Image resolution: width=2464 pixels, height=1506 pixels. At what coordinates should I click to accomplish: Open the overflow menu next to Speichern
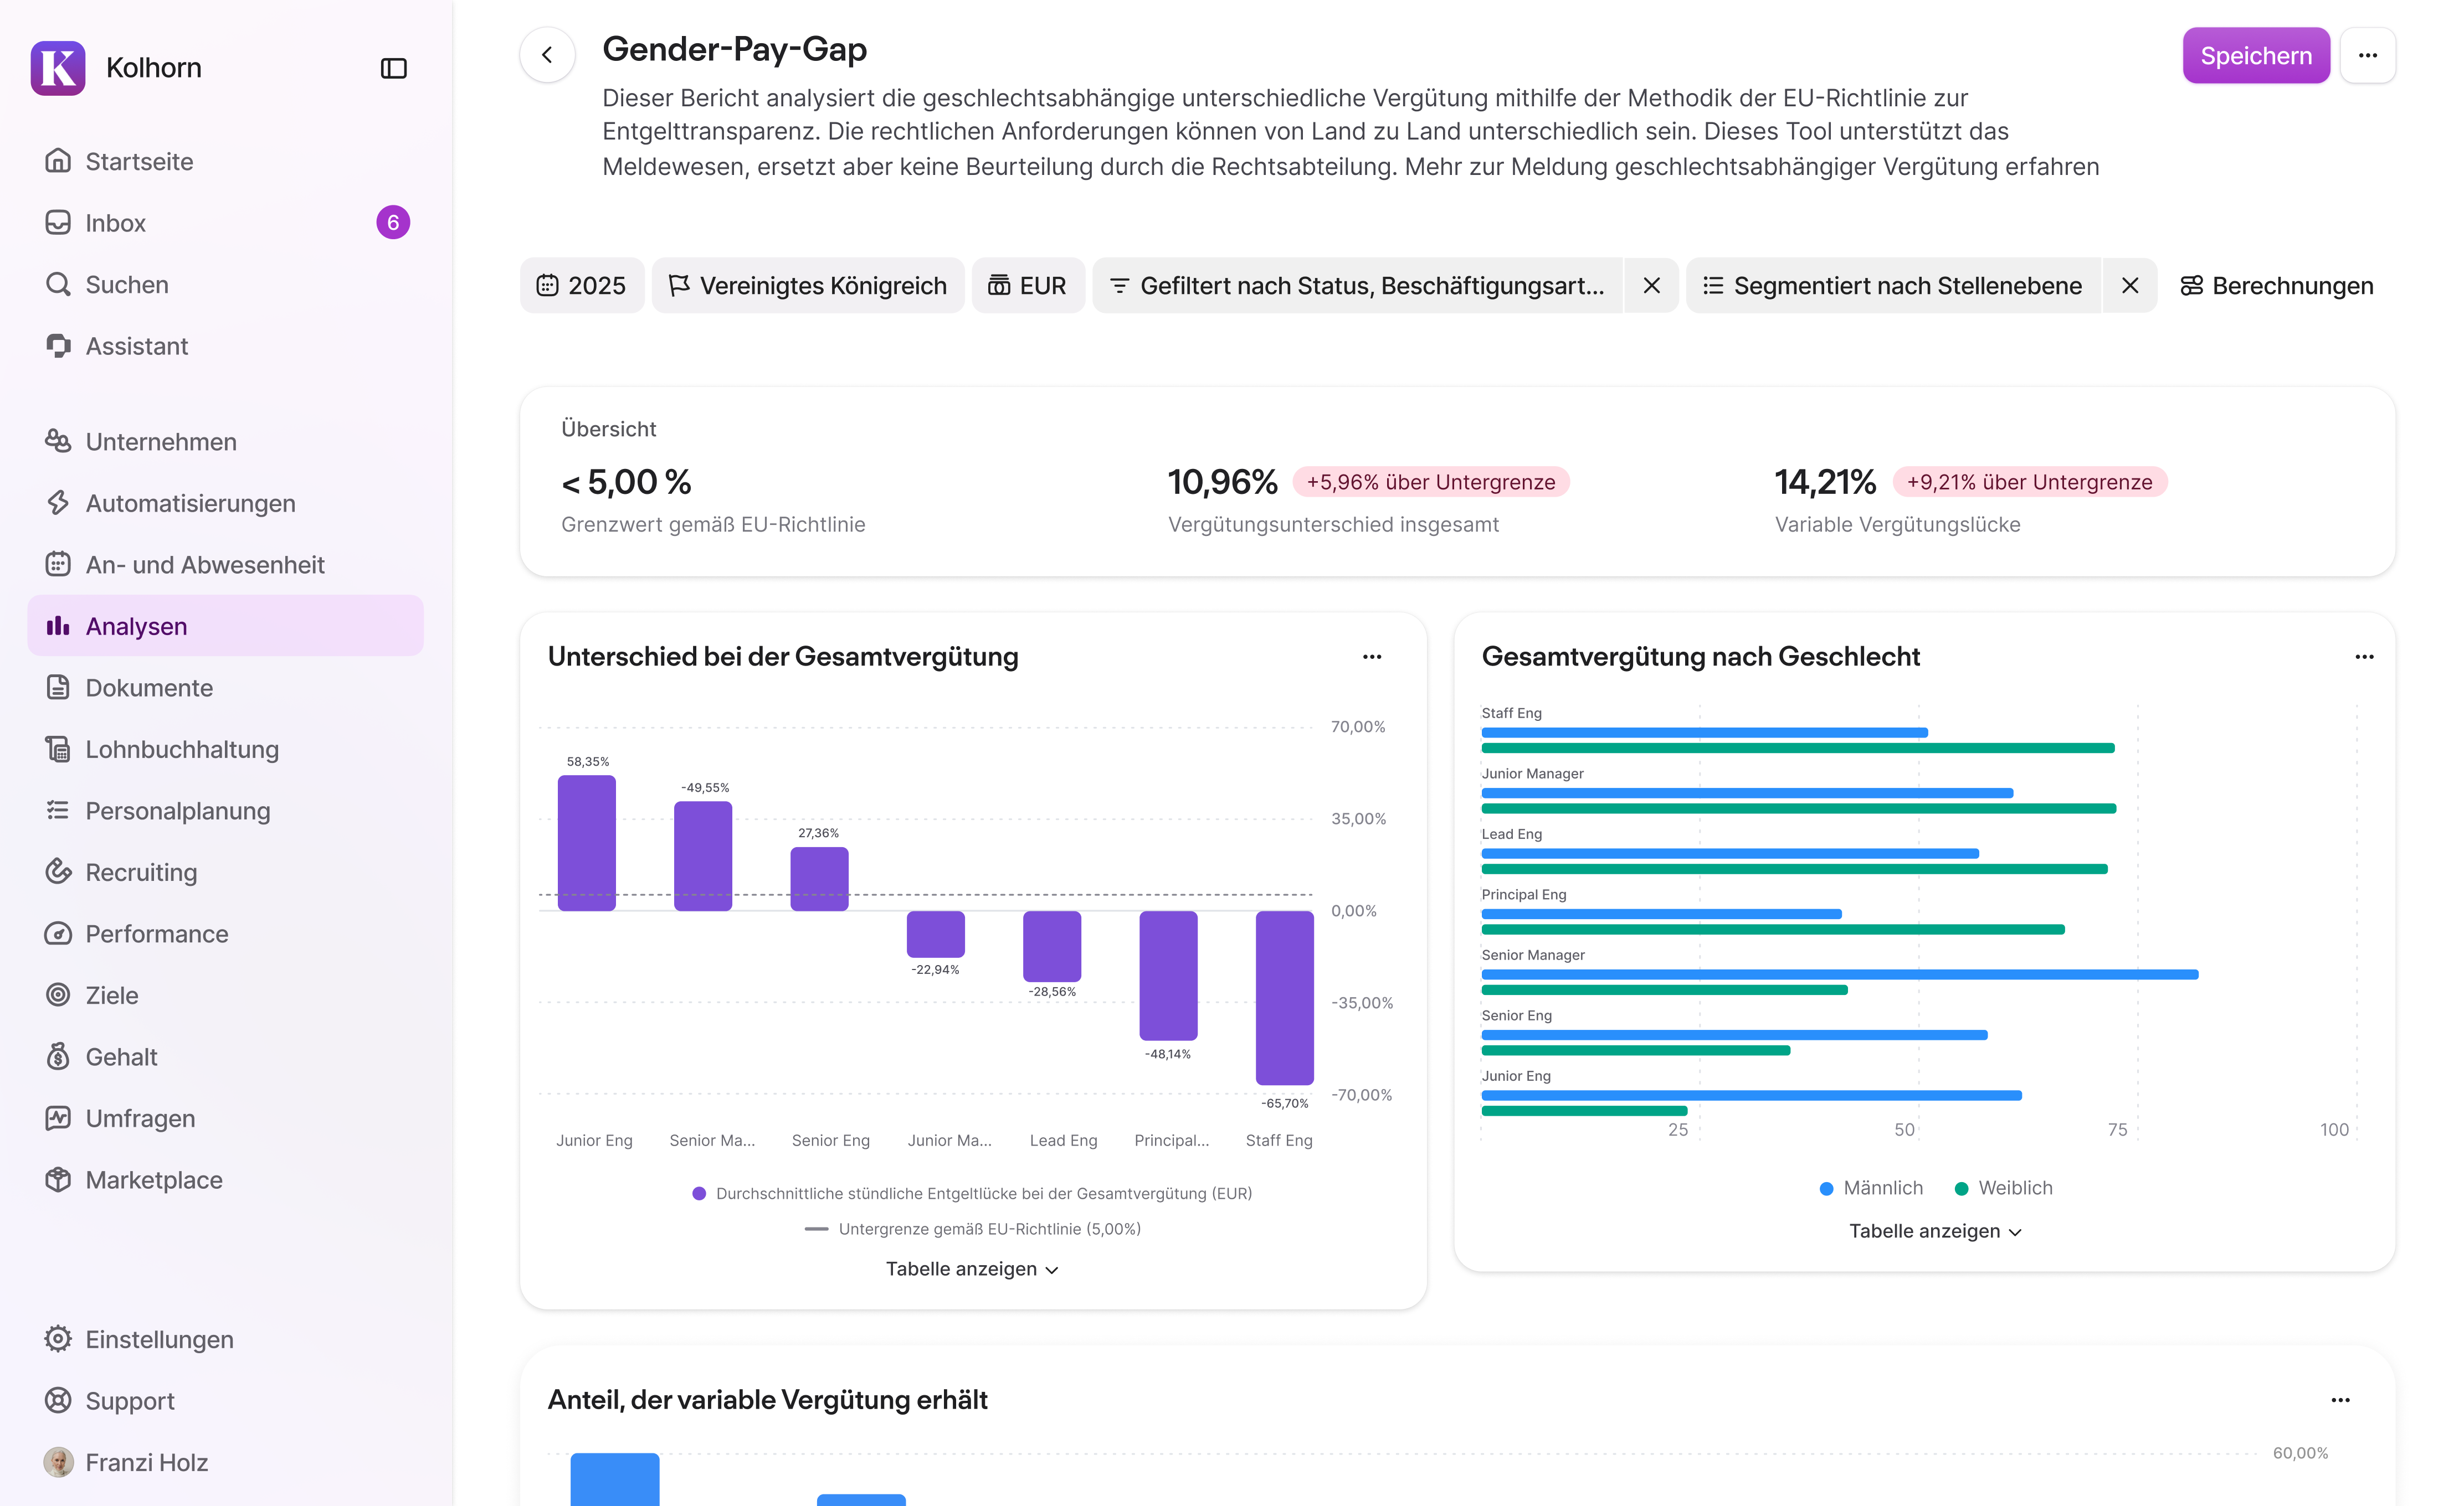[x=2368, y=55]
